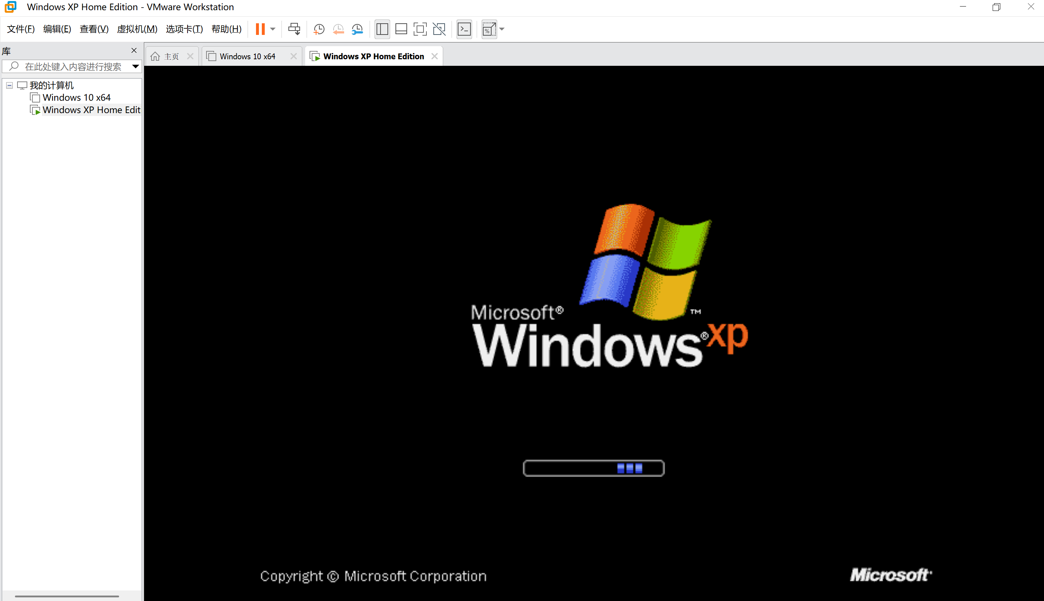The image size is (1044, 601).
Task: Open the 编辑(E) menu
Action: click(57, 29)
